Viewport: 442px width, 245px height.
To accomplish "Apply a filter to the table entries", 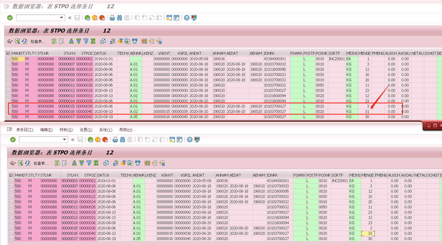I will tap(86, 41).
